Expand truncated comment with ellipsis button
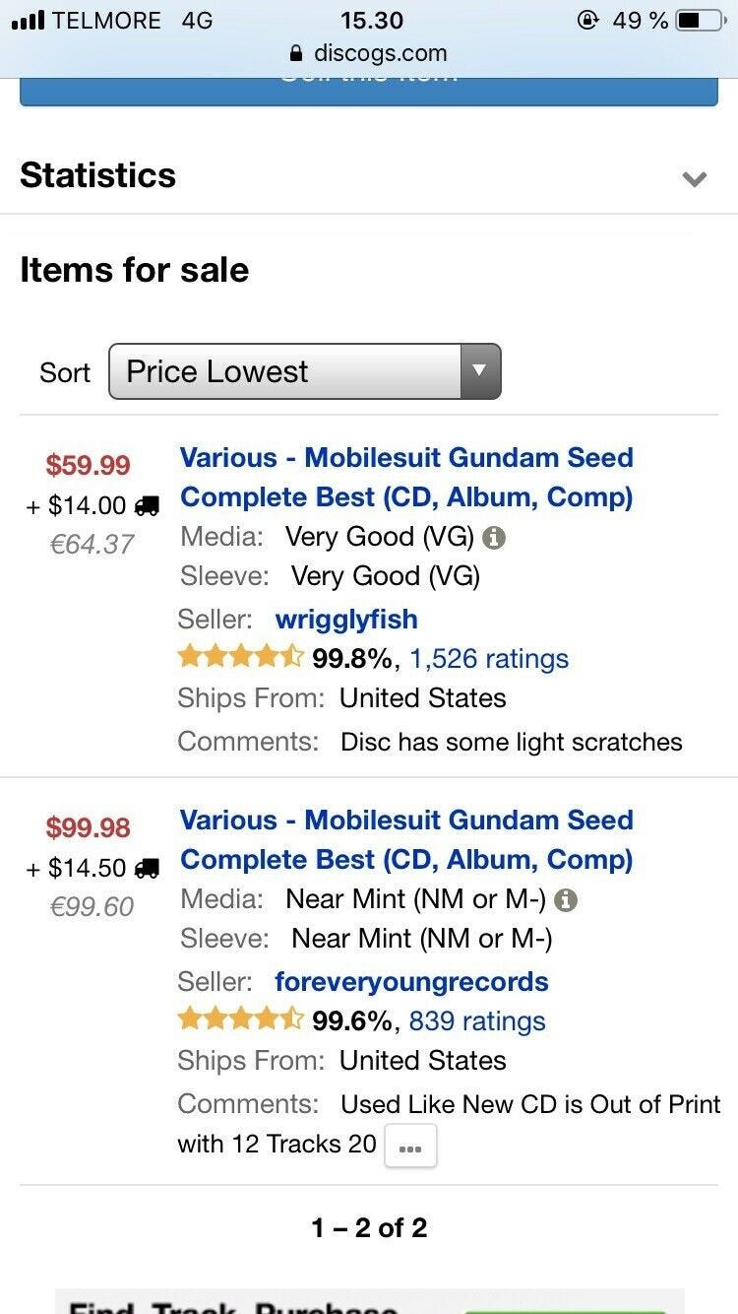The height and width of the screenshot is (1314, 738). [x=410, y=1147]
